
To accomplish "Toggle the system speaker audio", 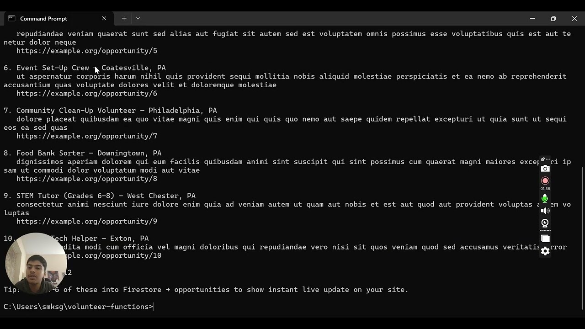I will point(545,211).
